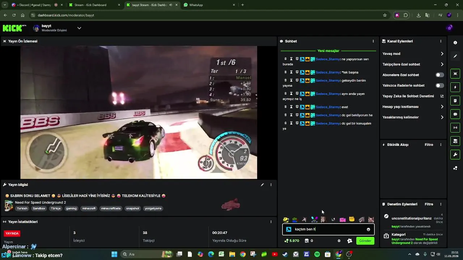
Task: Click the profile avatar at top right of the dashboard
Action: coord(450,28)
